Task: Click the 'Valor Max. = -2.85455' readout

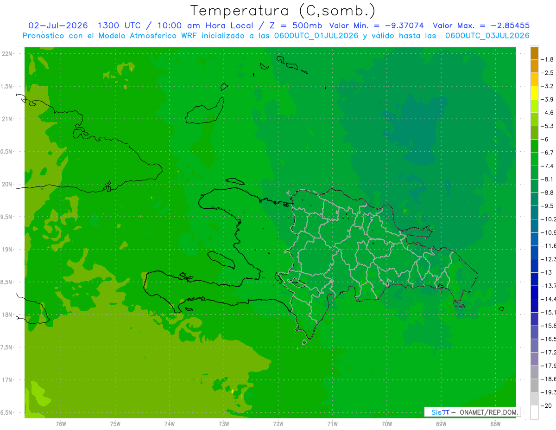Action: pos(481,26)
